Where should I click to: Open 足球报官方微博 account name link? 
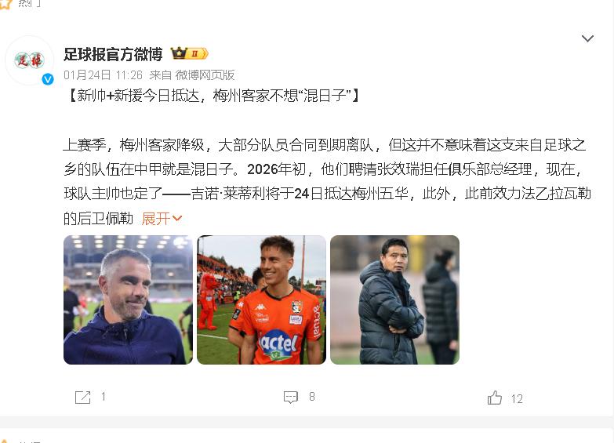pyautogui.click(x=113, y=54)
